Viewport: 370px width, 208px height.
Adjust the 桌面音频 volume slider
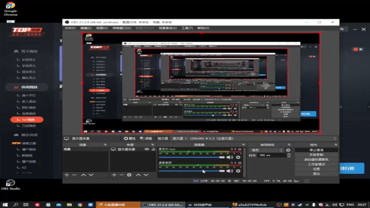[191, 171]
